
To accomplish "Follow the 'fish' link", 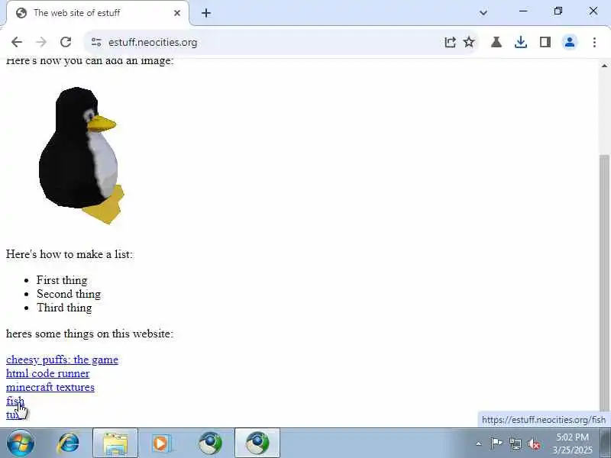I will point(15,400).
